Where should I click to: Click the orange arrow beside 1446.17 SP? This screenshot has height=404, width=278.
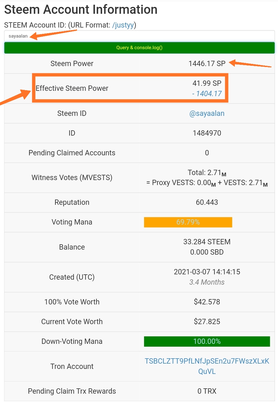pos(250,65)
